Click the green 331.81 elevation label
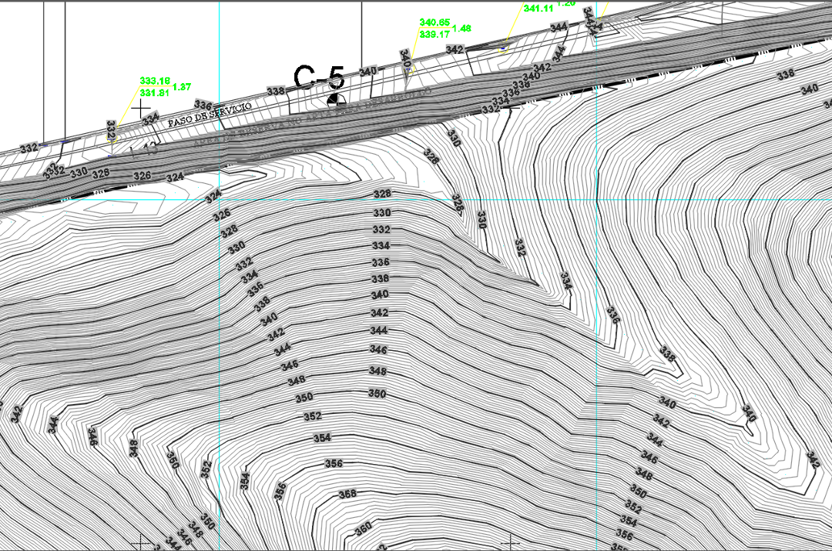 (x=154, y=92)
